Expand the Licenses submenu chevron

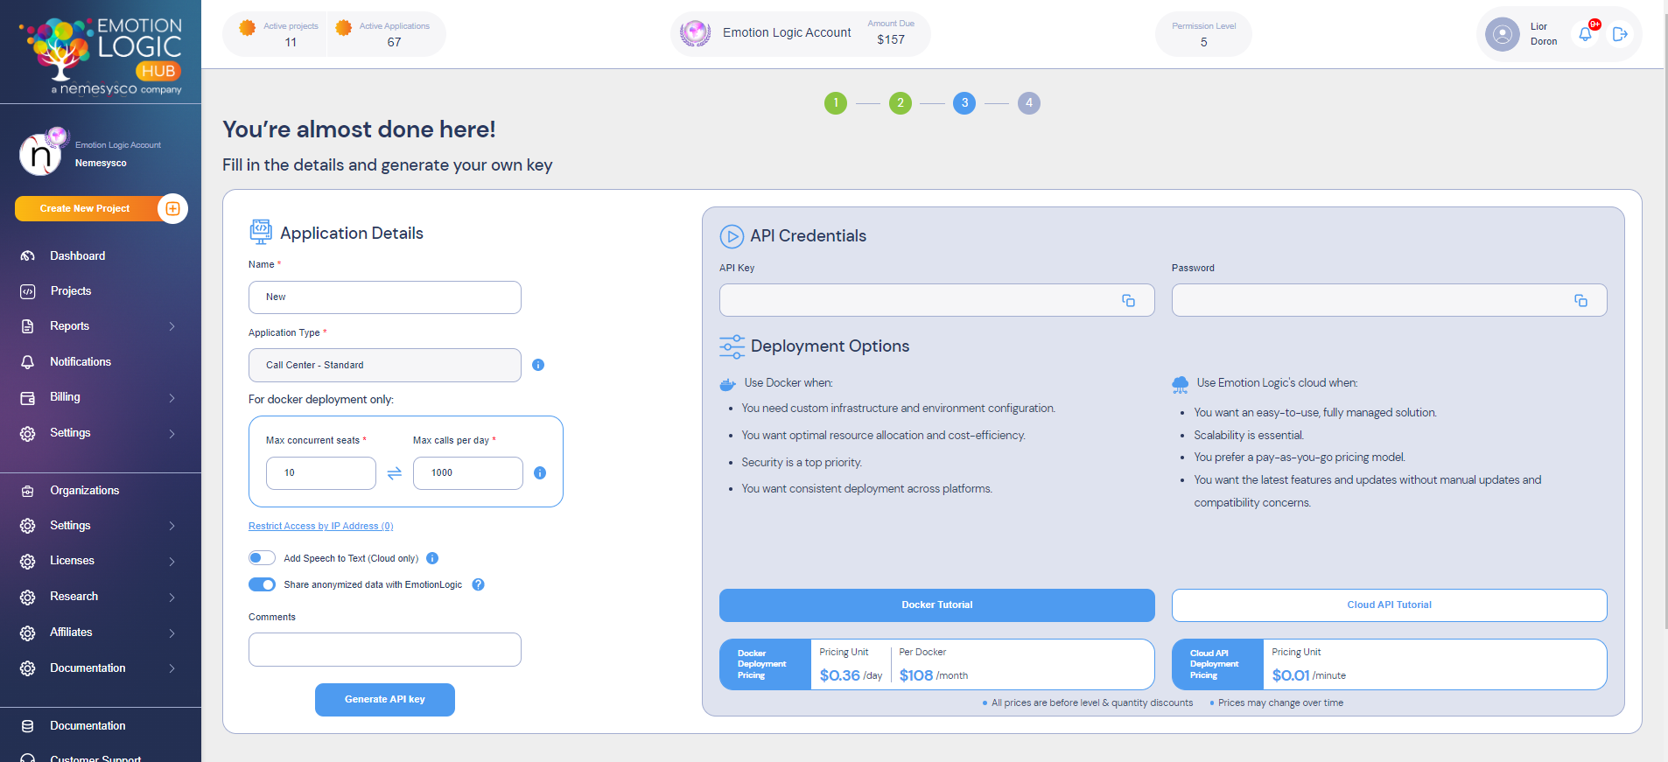pos(172,561)
